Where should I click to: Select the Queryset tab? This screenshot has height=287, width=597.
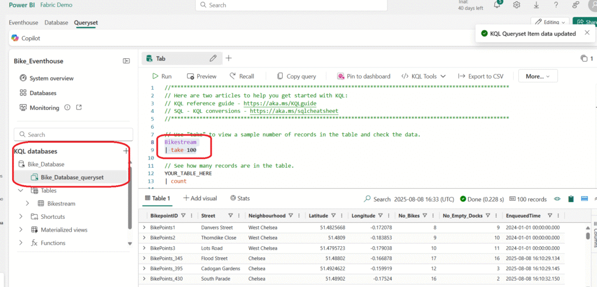(x=86, y=23)
